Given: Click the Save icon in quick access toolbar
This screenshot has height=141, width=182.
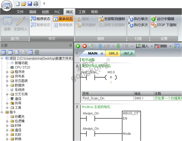Looking at the screenshot, I should (30, 4).
